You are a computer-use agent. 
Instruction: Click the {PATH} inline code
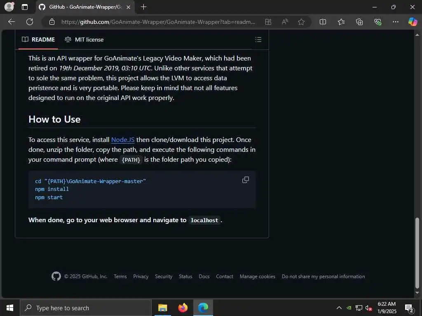131,160
